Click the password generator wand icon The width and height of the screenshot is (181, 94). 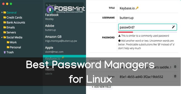pyautogui.click(x=173, y=27)
